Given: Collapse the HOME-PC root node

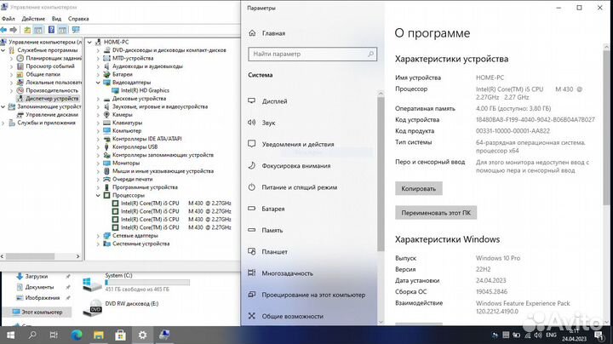Looking at the screenshot, I should pyautogui.click(x=89, y=42).
